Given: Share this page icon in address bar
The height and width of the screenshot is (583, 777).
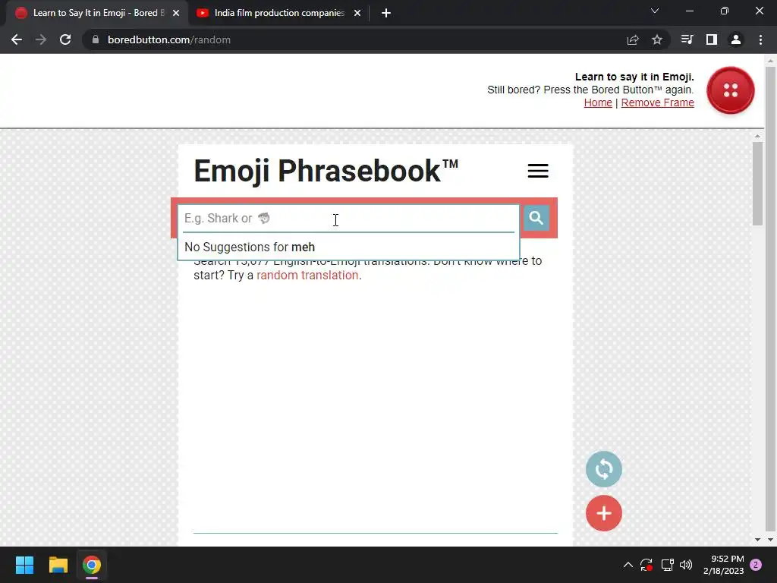Looking at the screenshot, I should [633, 39].
